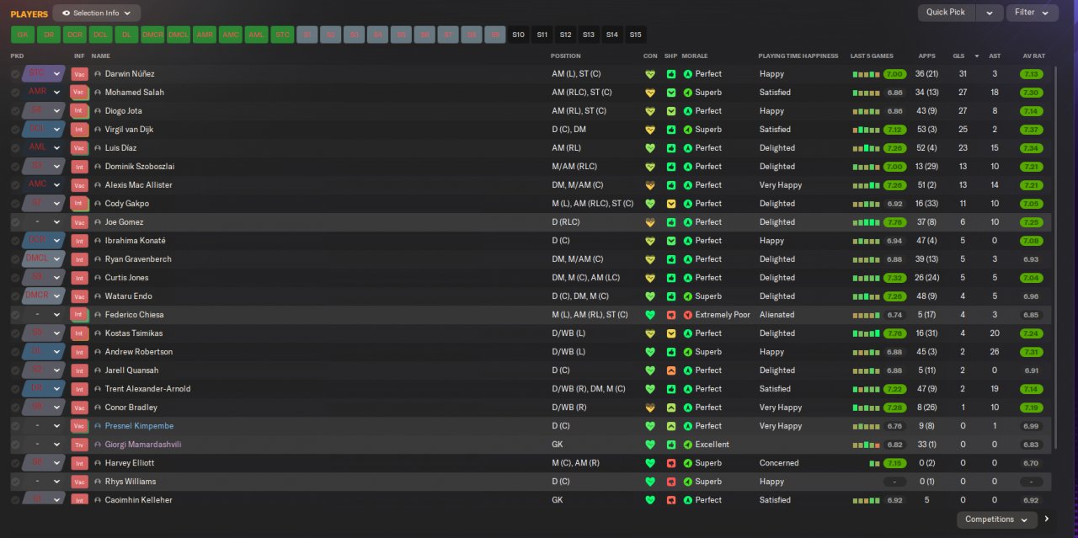Click the red sharpness icon for Rhys Williams
Screen dimensions: 1078x538
pos(671,482)
